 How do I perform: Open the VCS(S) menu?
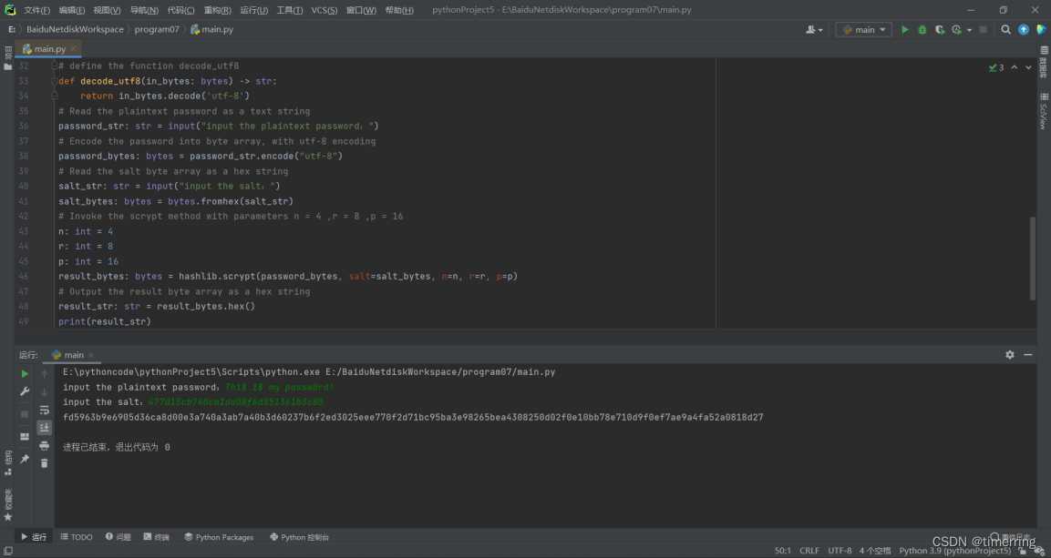coord(325,10)
